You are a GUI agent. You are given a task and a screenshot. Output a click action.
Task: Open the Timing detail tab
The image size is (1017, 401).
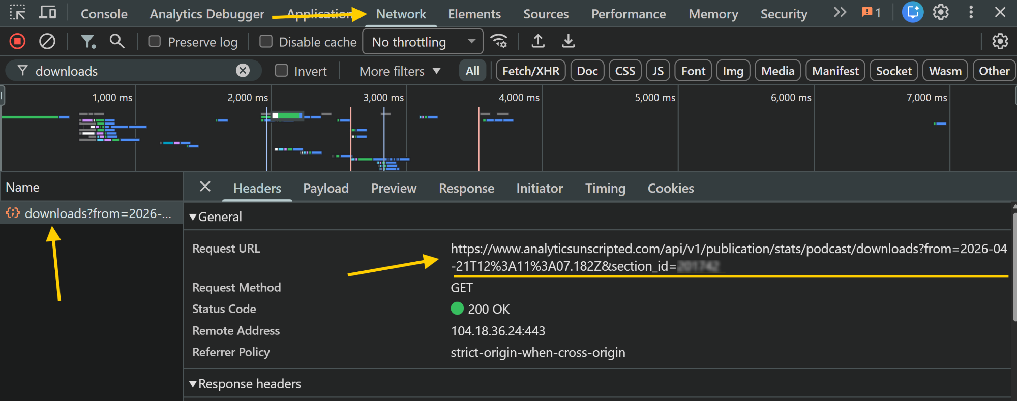(x=605, y=188)
